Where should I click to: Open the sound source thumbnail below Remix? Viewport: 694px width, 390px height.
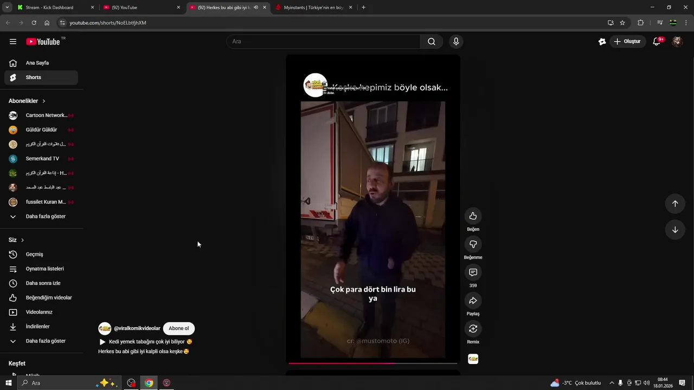[x=473, y=359]
